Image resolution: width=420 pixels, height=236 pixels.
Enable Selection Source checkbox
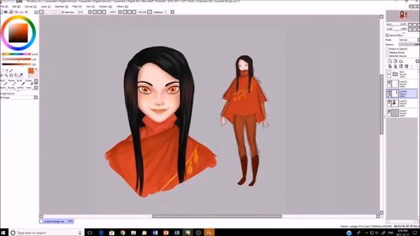click(387, 56)
